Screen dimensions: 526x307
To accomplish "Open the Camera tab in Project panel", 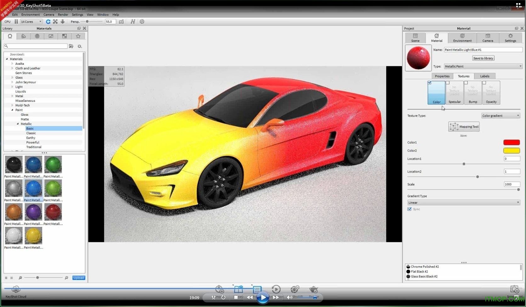I will pos(488,38).
